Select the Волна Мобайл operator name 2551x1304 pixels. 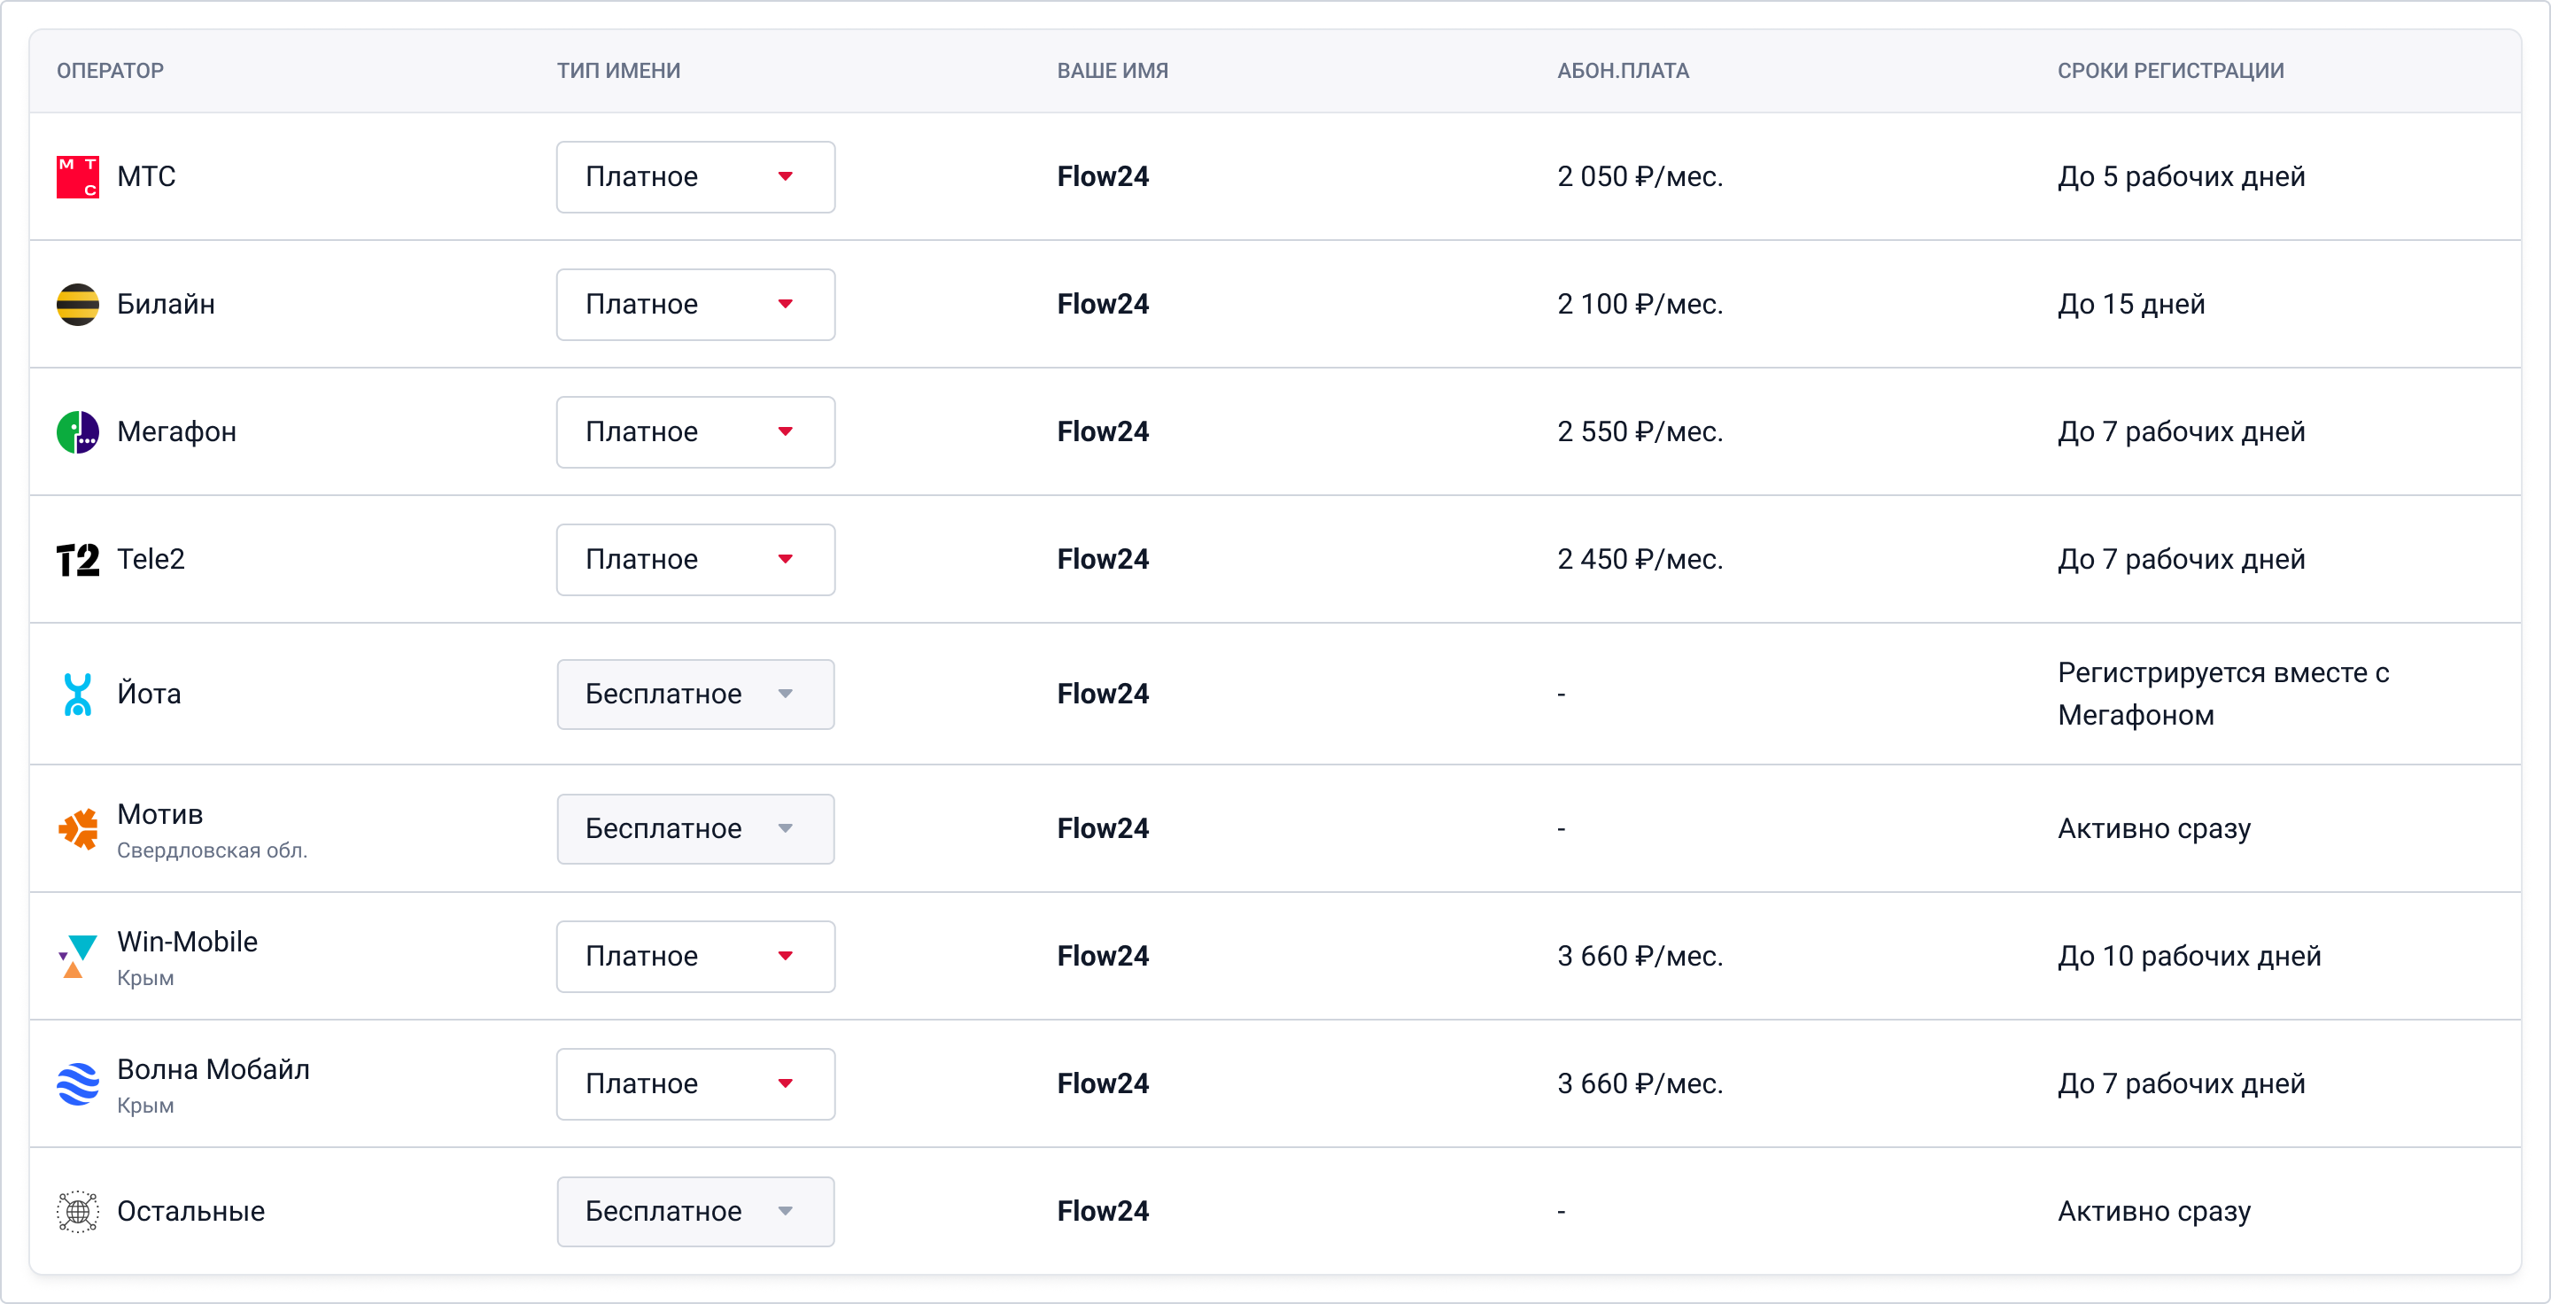tap(213, 1070)
